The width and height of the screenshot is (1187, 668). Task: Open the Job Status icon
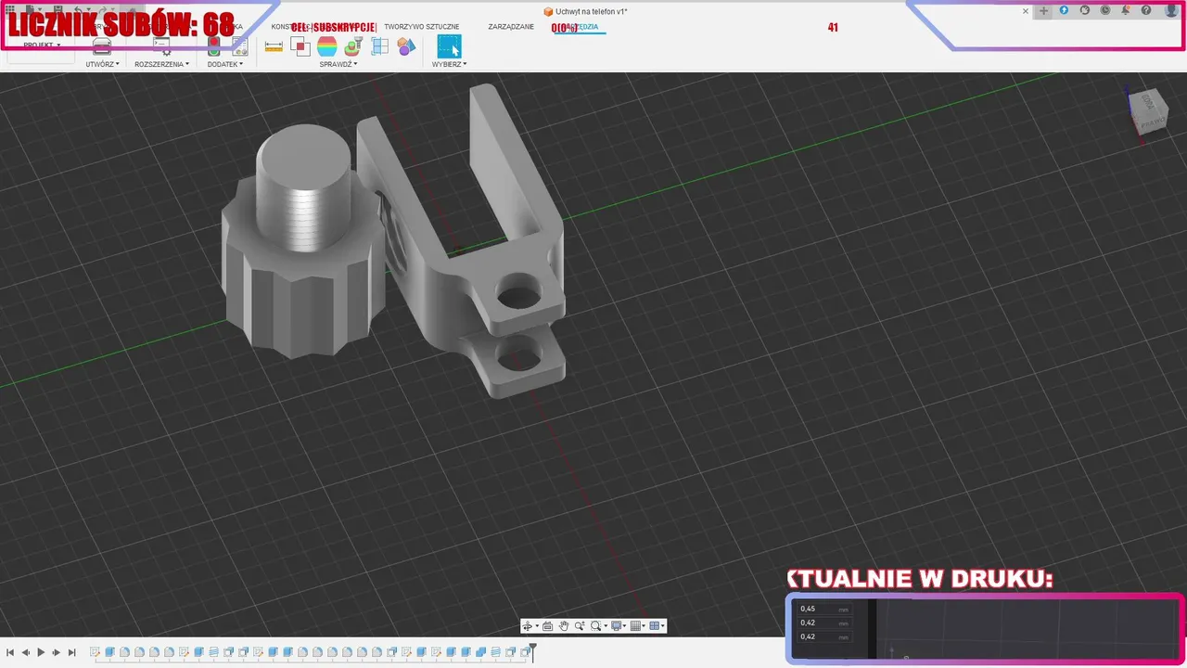click(x=1085, y=10)
